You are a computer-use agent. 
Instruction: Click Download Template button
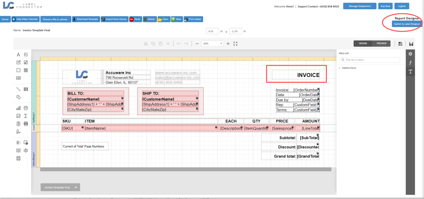pos(85,19)
